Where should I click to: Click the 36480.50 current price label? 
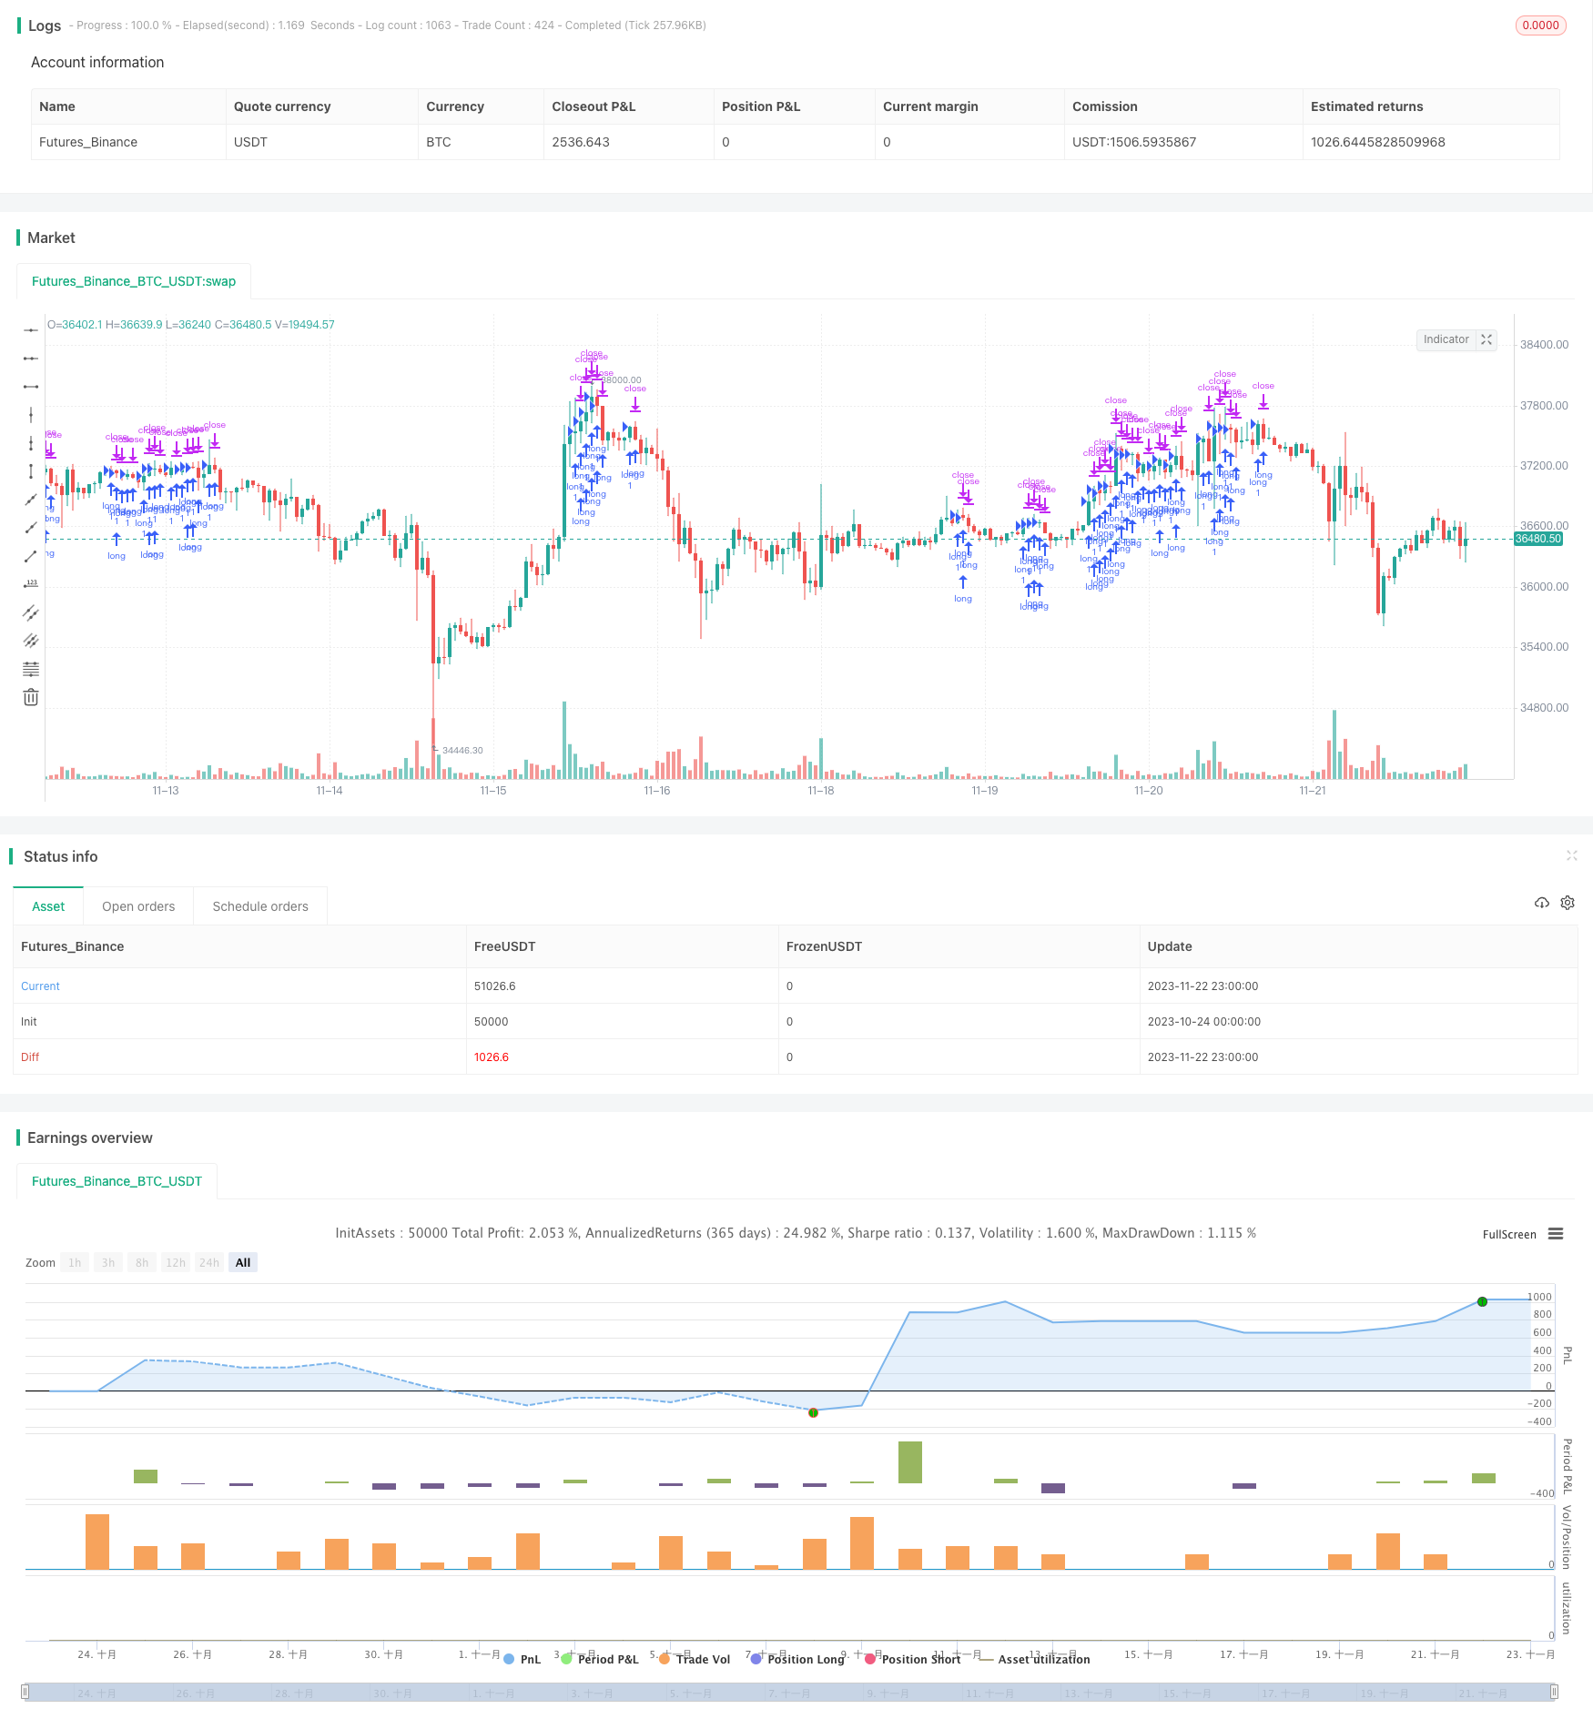point(1538,539)
